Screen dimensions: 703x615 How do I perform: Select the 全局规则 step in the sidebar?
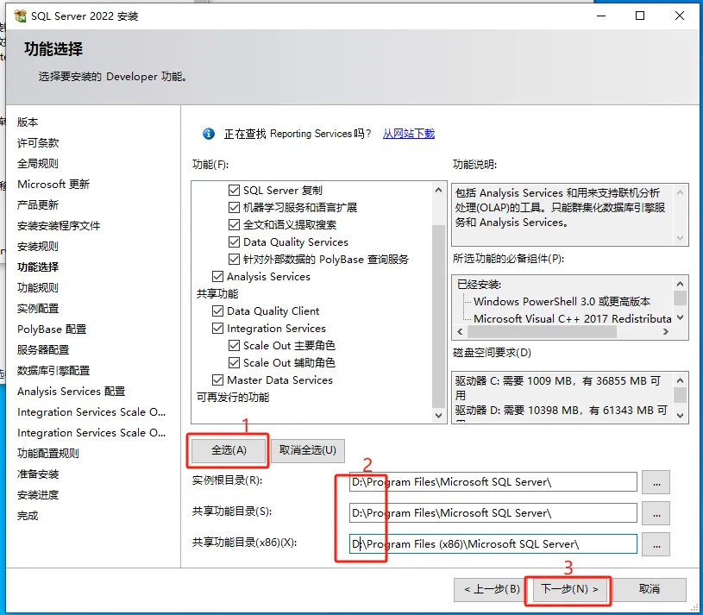point(38,164)
